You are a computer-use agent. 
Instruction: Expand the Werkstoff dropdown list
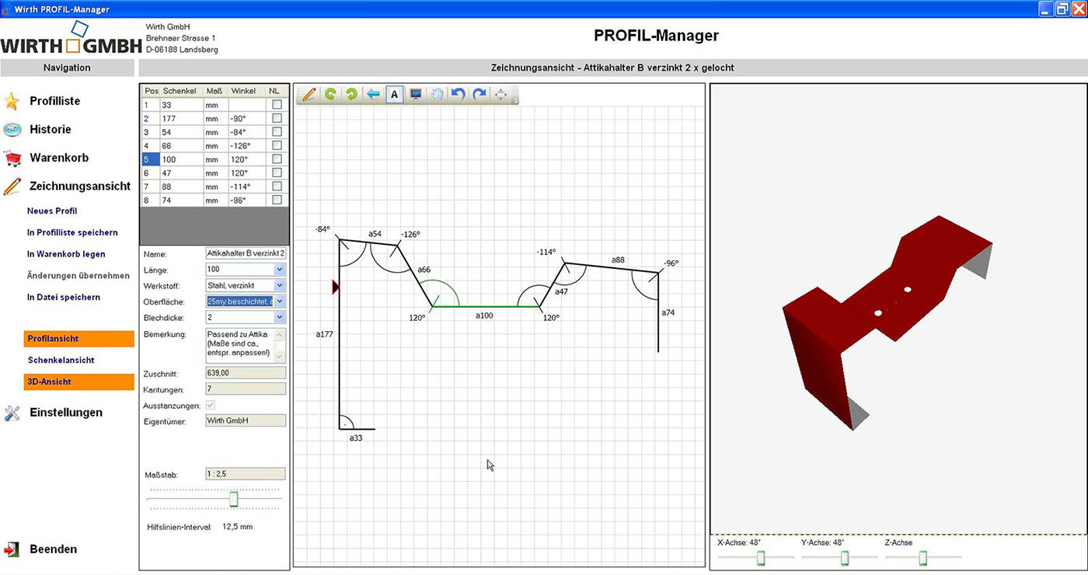(280, 286)
